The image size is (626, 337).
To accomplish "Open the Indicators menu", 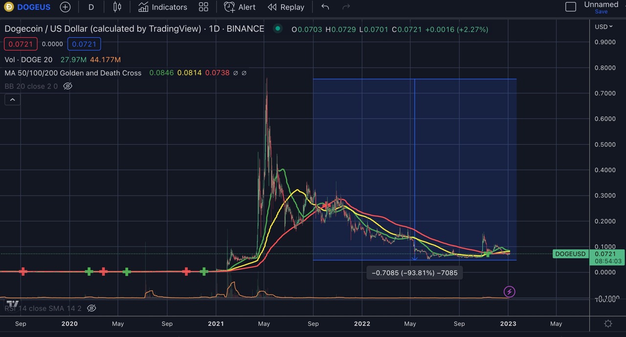I will (163, 7).
